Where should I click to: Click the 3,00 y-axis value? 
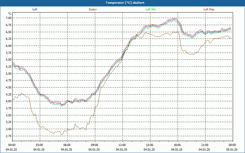(x=9, y=129)
